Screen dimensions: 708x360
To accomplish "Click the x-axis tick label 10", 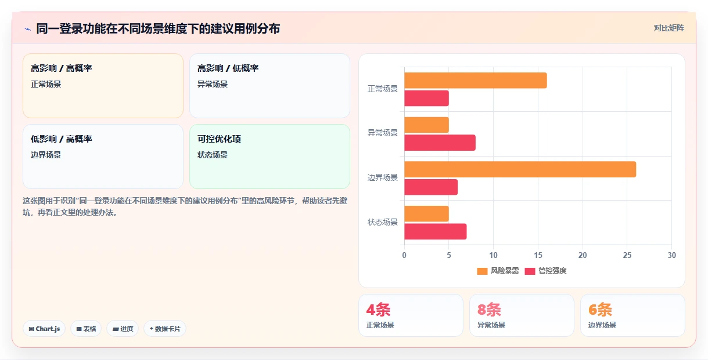I will coord(493,256).
